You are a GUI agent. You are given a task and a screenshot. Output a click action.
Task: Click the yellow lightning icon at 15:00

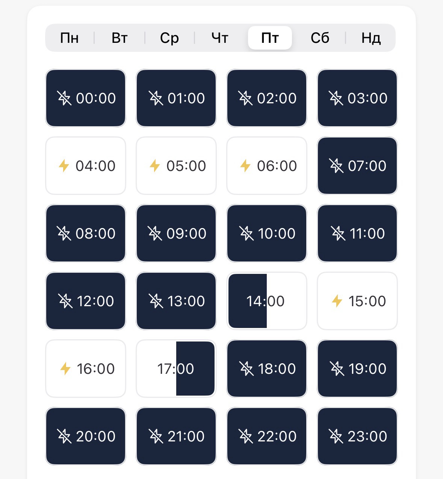tap(337, 301)
